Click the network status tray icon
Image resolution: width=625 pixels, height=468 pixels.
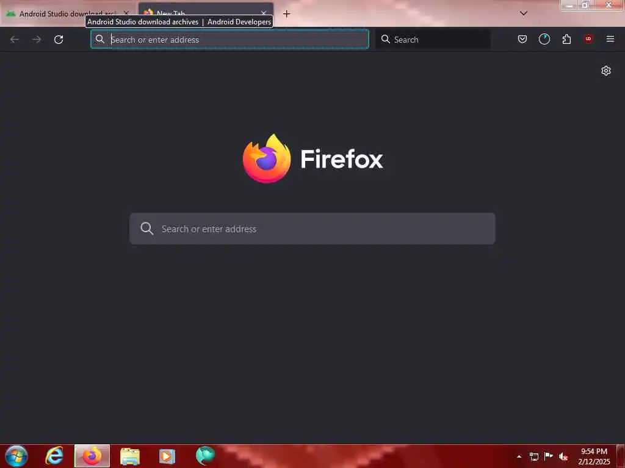point(533,456)
